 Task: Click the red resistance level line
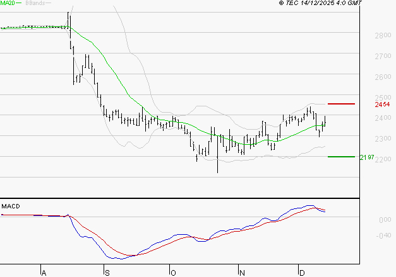point(341,104)
